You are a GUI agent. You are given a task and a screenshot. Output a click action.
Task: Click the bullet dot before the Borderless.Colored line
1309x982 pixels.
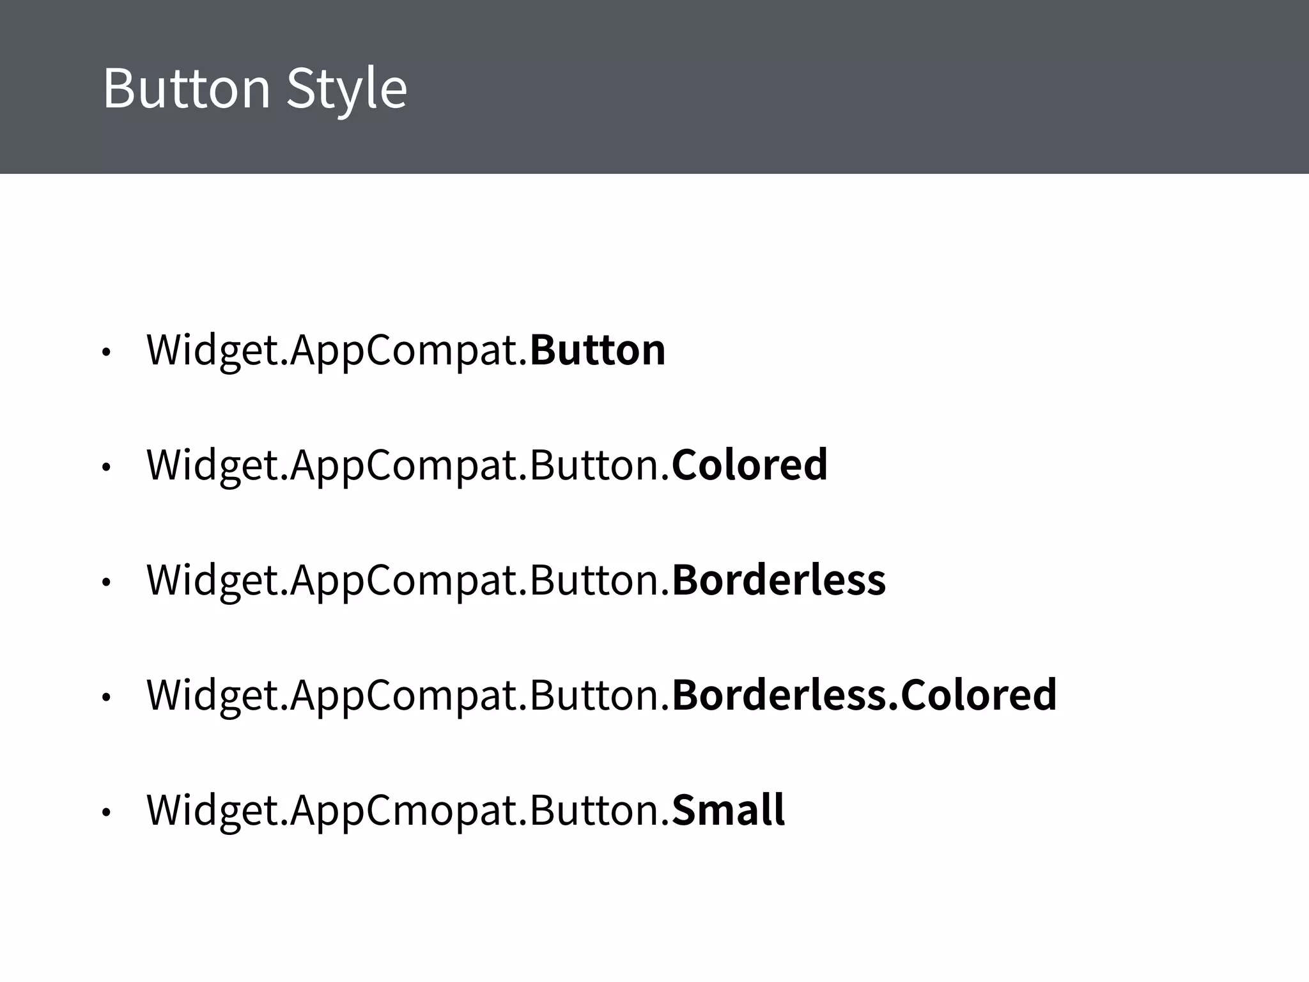(x=106, y=698)
